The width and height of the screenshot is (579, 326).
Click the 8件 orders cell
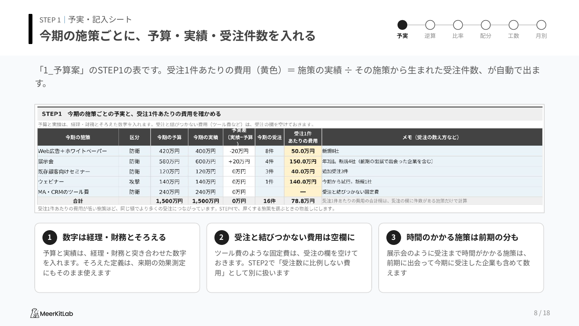coord(269,151)
